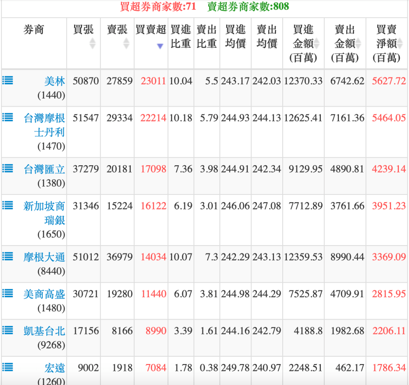Image resolution: width=409 pixels, height=385 pixels.
Task: Open the detail list icon beside 美林
Action: [x=7, y=80]
